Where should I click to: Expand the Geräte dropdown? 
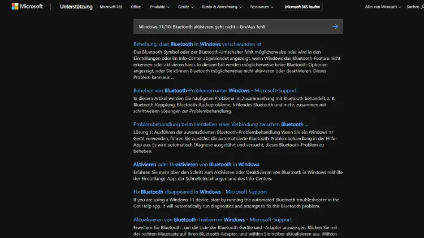click(186, 7)
